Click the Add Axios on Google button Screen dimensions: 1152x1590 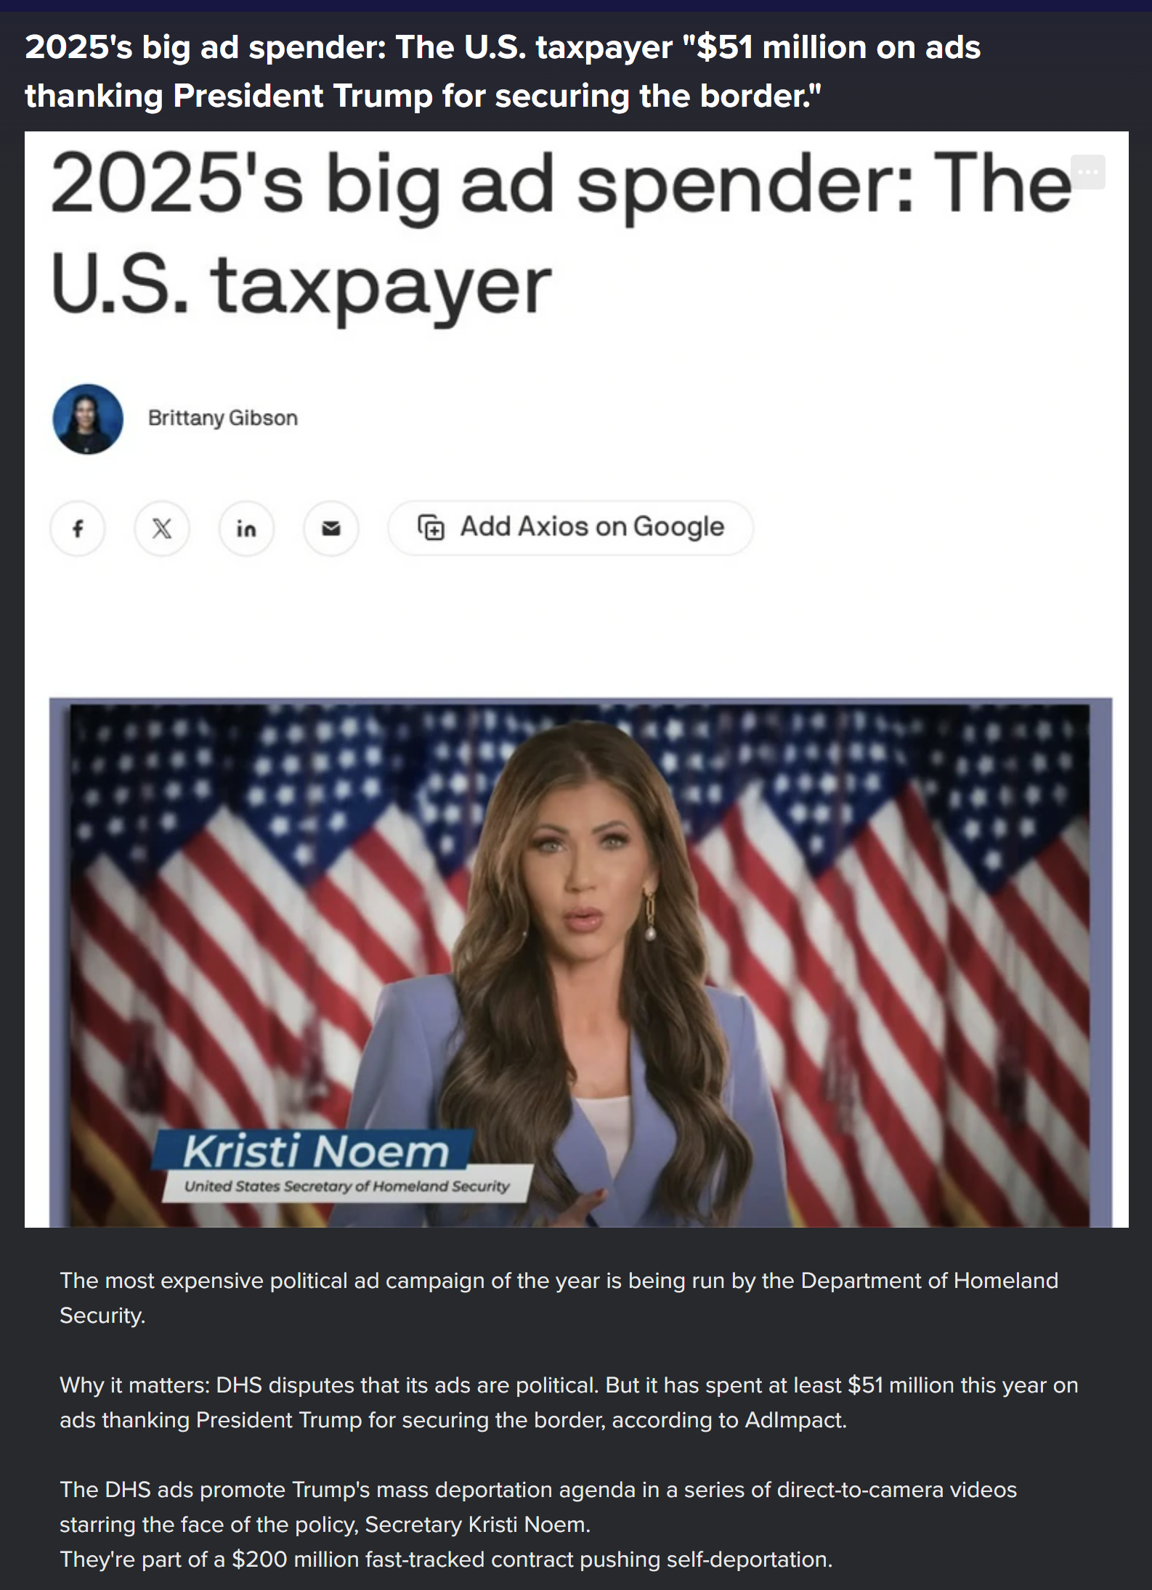(570, 528)
